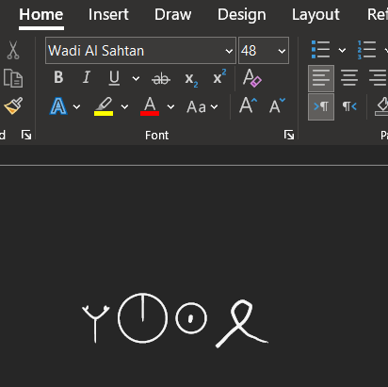Toggle Underline formatting
This screenshot has width=388, height=387.
coord(114,78)
